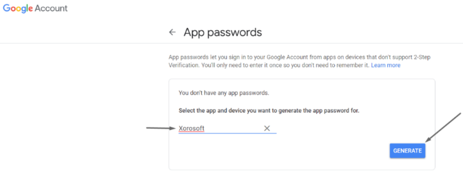The width and height of the screenshot is (463, 178).
Task: Click the 'You don't have any app passwords' text
Action: [x=224, y=93]
